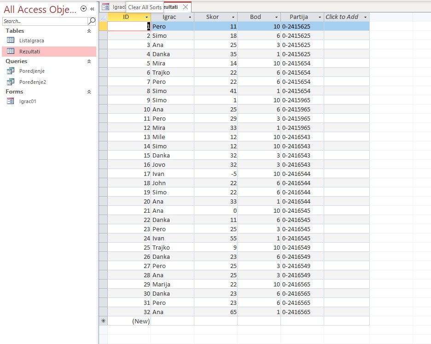Image resolution: width=431 pixels, height=344 pixels.
Task: Click the Igrac cell 'John'
Action: coord(172,183)
